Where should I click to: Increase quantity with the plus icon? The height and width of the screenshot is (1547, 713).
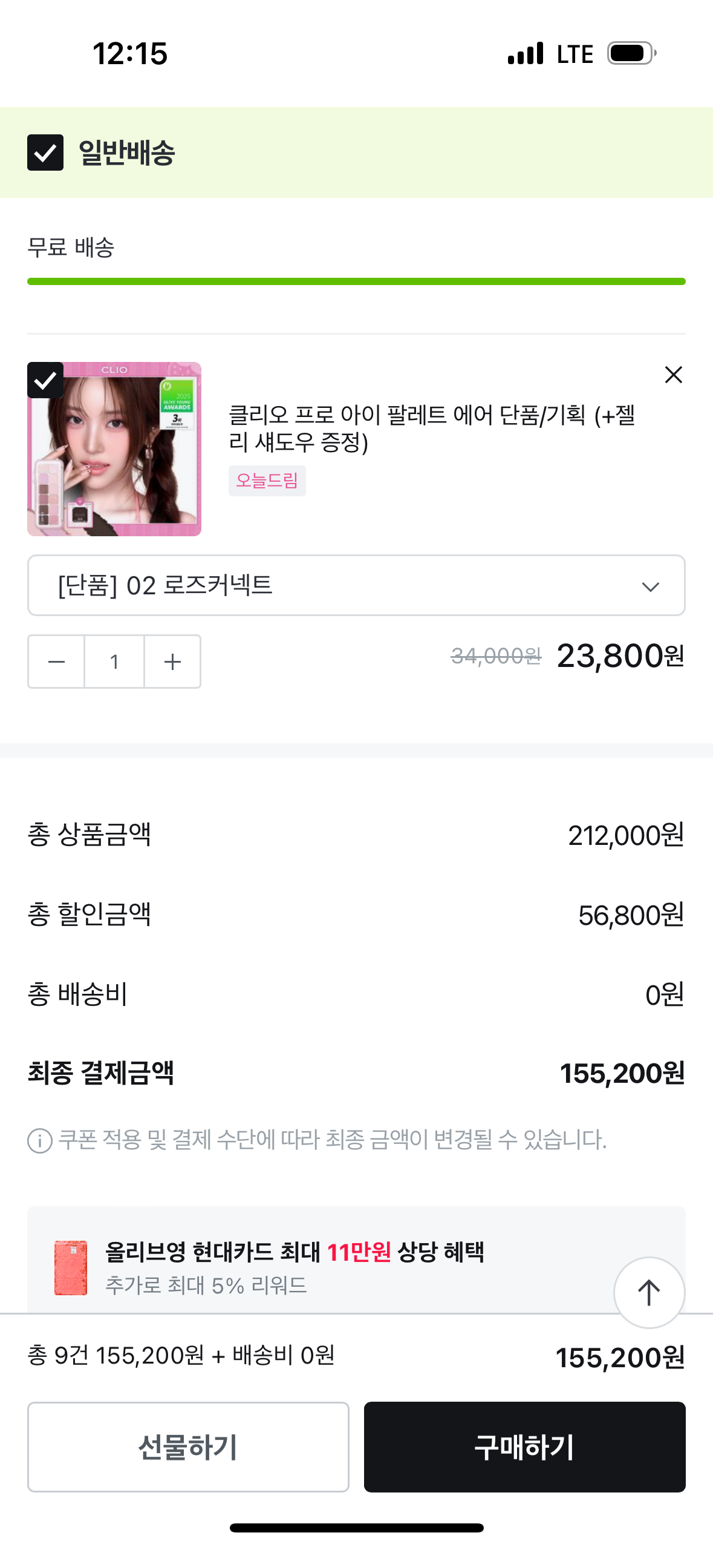tap(172, 662)
